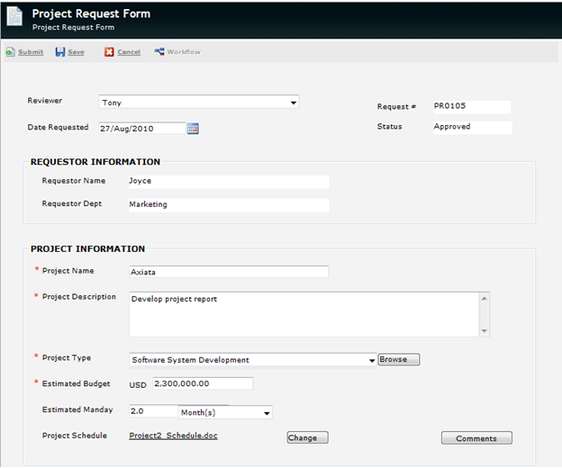The height and width of the screenshot is (468, 562).
Task: Click the Change button
Action: (x=307, y=437)
